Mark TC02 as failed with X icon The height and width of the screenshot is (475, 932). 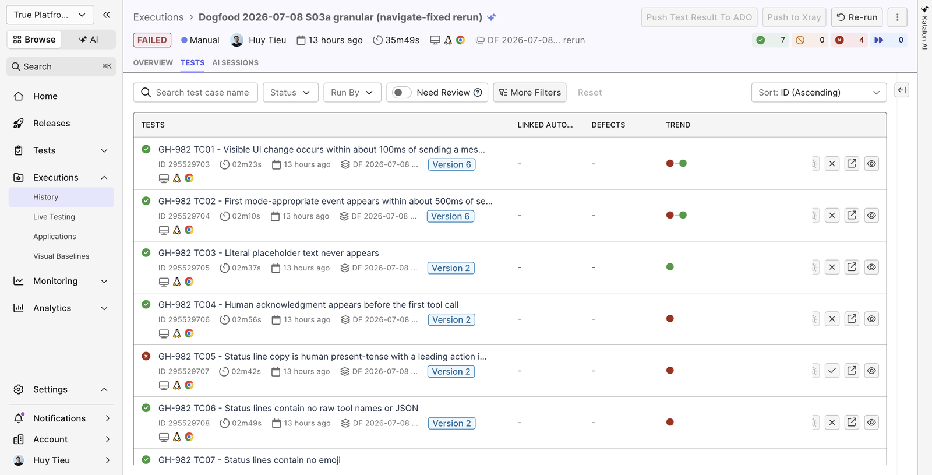click(x=832, y=216)
